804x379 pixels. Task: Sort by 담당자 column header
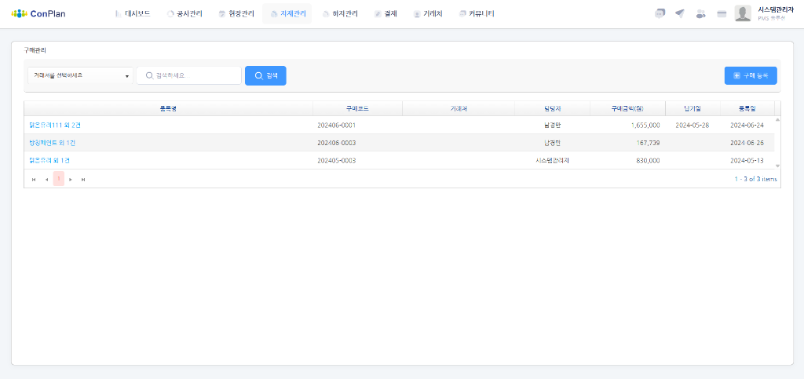pyautogui.click(x=552, y=108)
